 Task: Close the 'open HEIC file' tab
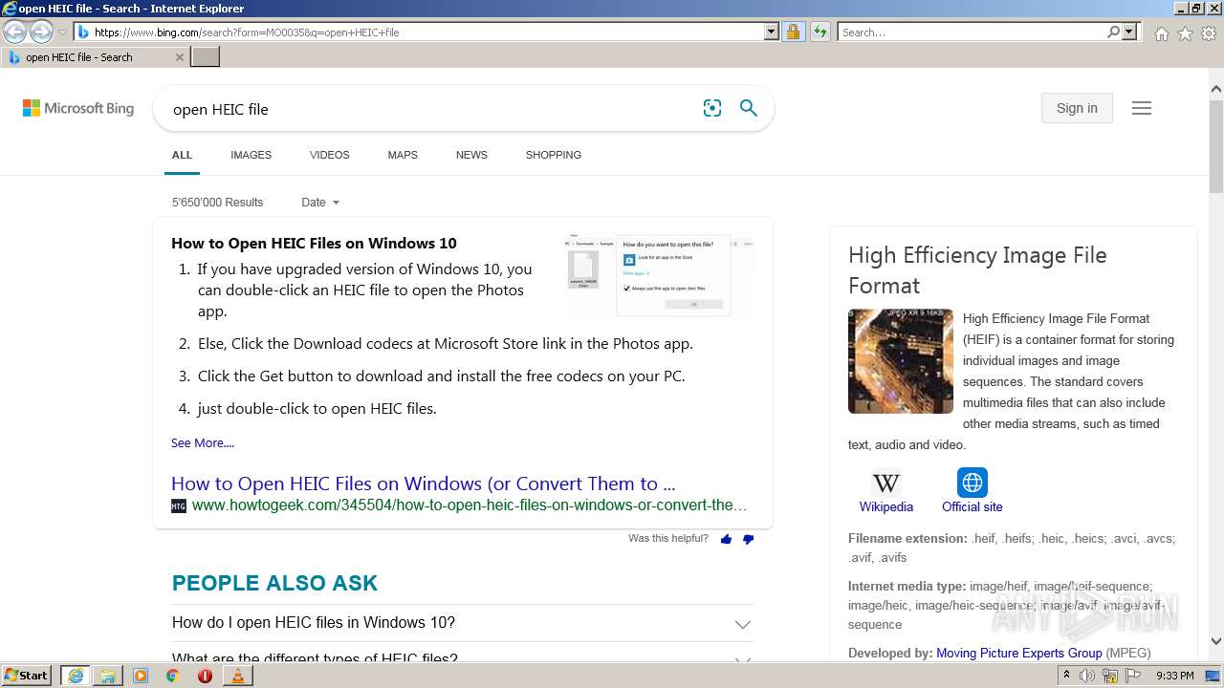pos(179,57)
